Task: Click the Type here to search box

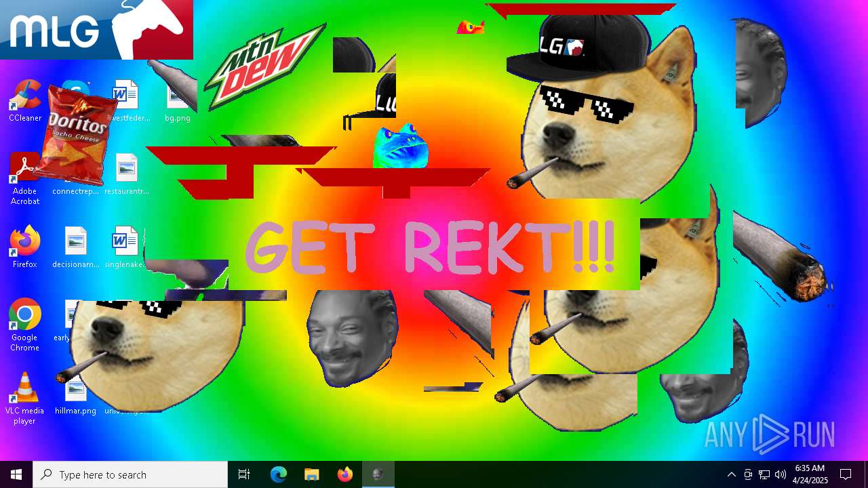Action: pos(130,474)
